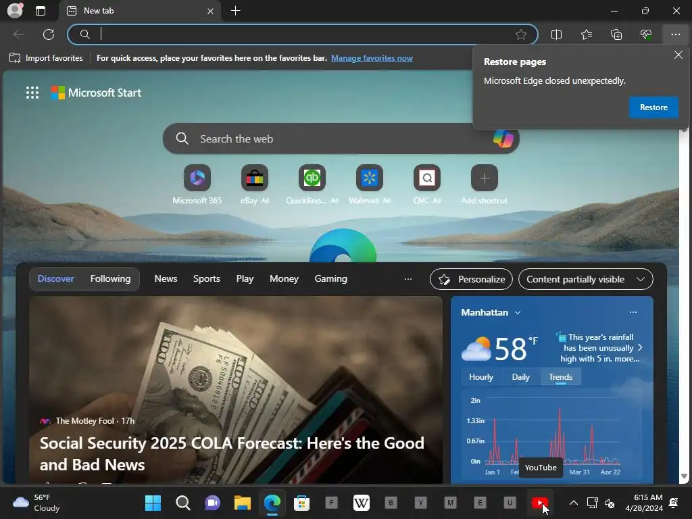
Task: Open the Sports feed tab
Action: pyautogui.click(x=207, y=279)
